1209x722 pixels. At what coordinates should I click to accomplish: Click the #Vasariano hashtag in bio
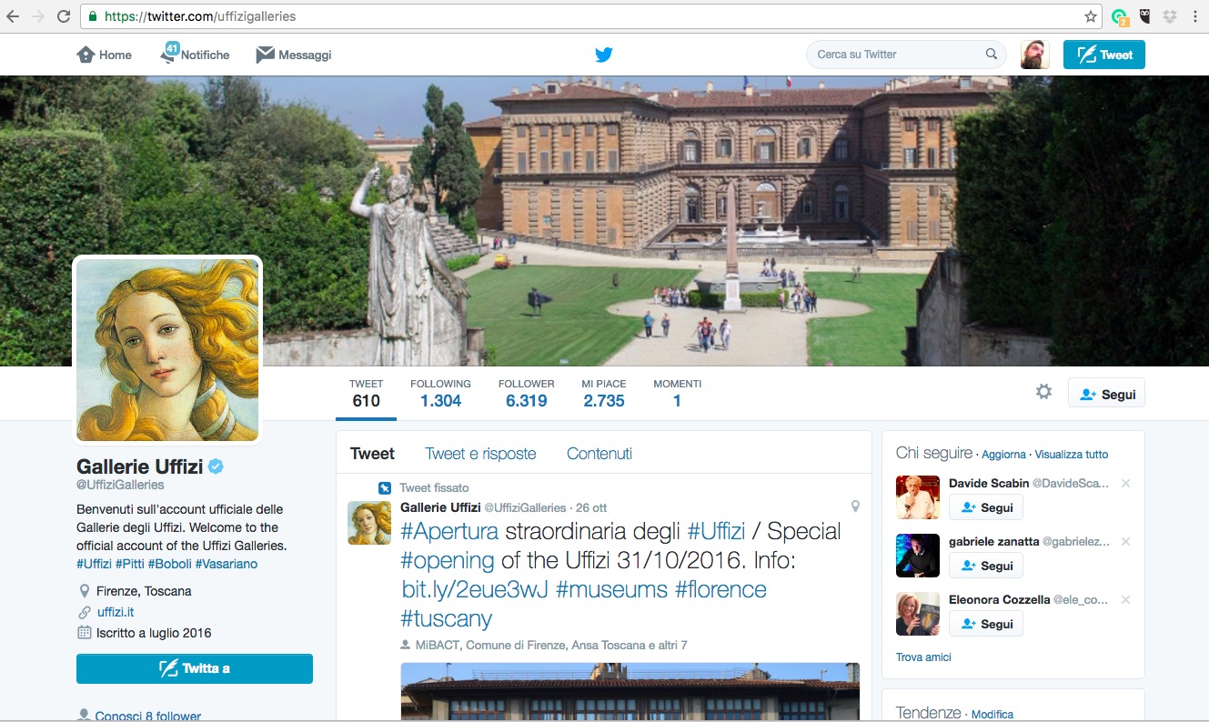(227, 564)
